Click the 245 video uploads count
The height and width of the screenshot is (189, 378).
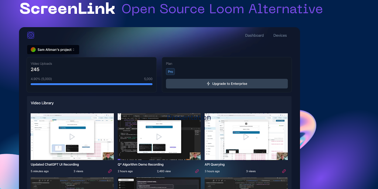[35, 69]
